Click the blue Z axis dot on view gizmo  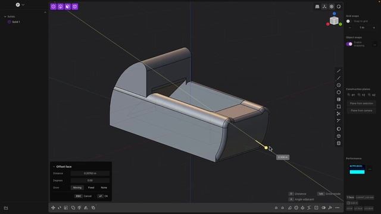[335, 14]
